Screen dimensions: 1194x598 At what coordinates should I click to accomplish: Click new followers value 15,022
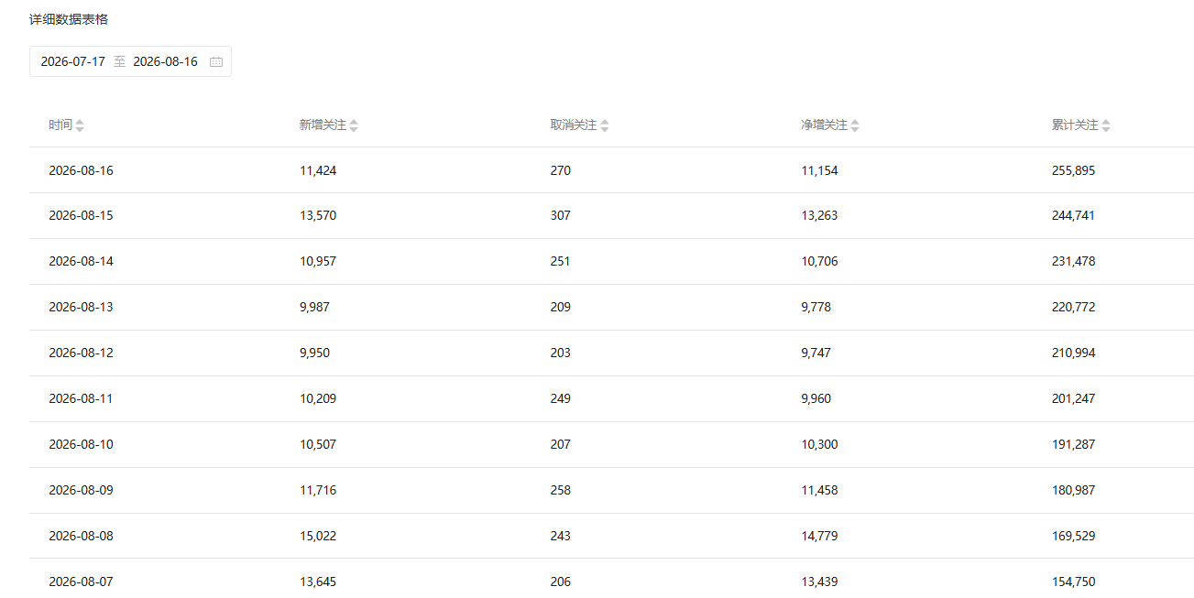318,536
